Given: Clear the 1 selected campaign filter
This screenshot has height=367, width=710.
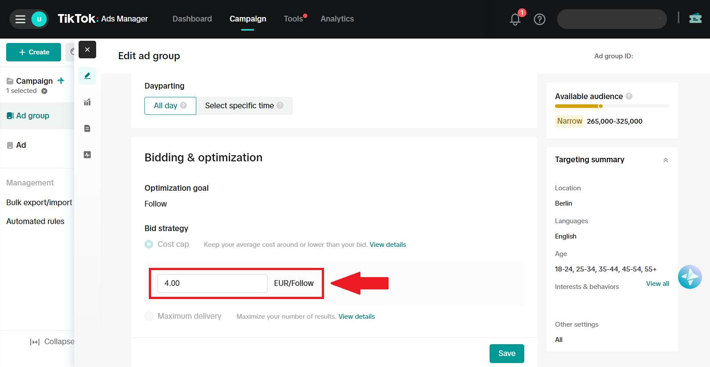Looking at the screenshot, I should (44, 91).
